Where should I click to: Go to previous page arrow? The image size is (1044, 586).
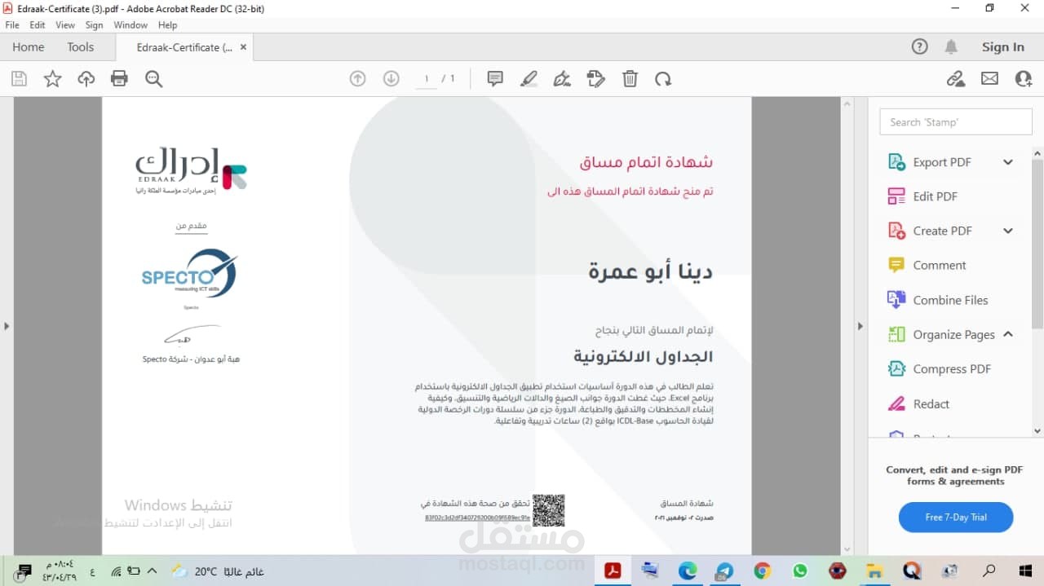tap(357, 79)
